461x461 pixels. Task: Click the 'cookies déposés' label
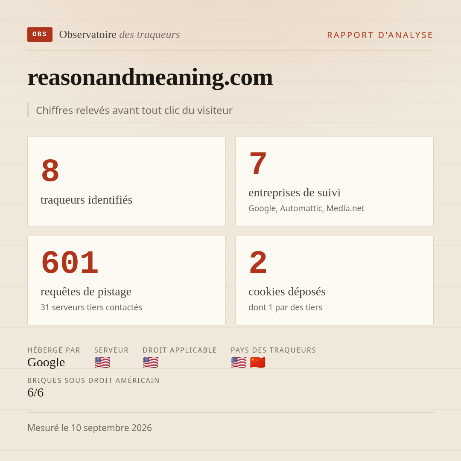[x=287, y=292]
